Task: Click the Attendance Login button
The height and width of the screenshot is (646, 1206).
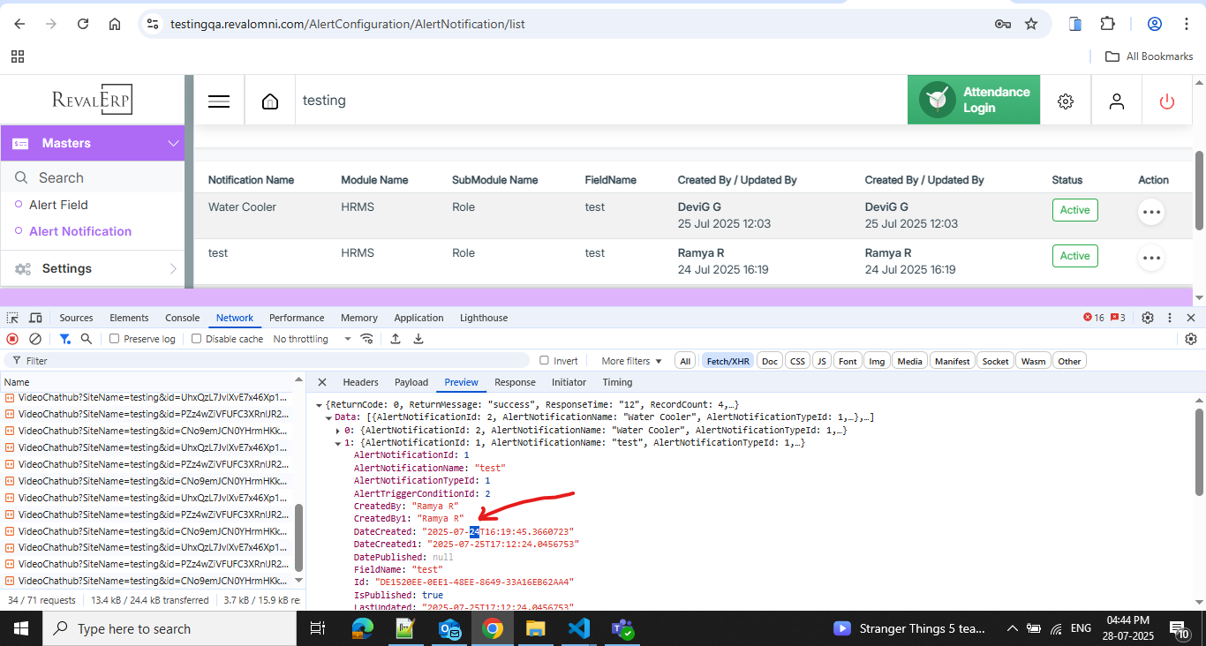Action: pyautogui.click(x=974, y=100)
